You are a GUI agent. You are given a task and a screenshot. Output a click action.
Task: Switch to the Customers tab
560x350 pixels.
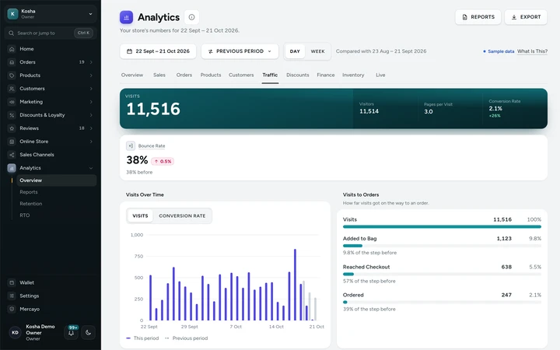241,75
